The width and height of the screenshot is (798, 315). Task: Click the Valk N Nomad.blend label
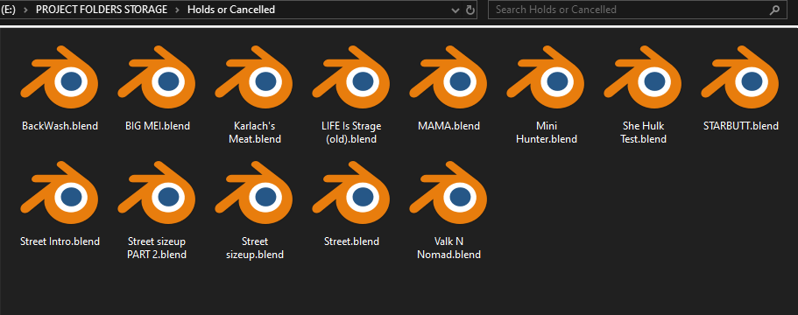pos(448,248)
